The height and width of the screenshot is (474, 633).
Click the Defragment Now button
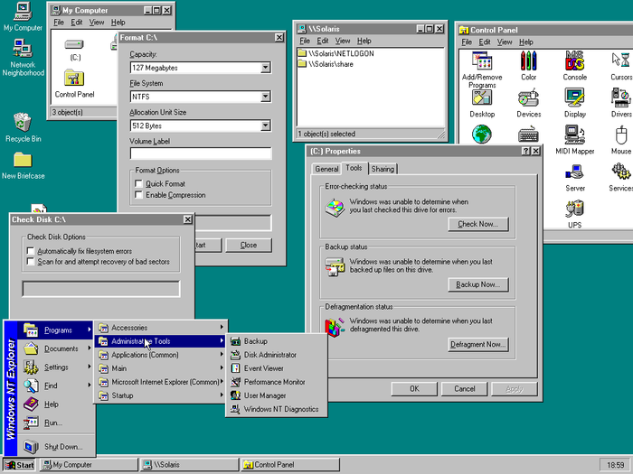478,344
